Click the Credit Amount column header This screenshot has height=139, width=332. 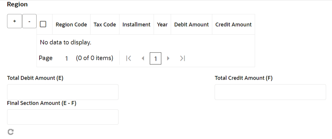point(233,24)
